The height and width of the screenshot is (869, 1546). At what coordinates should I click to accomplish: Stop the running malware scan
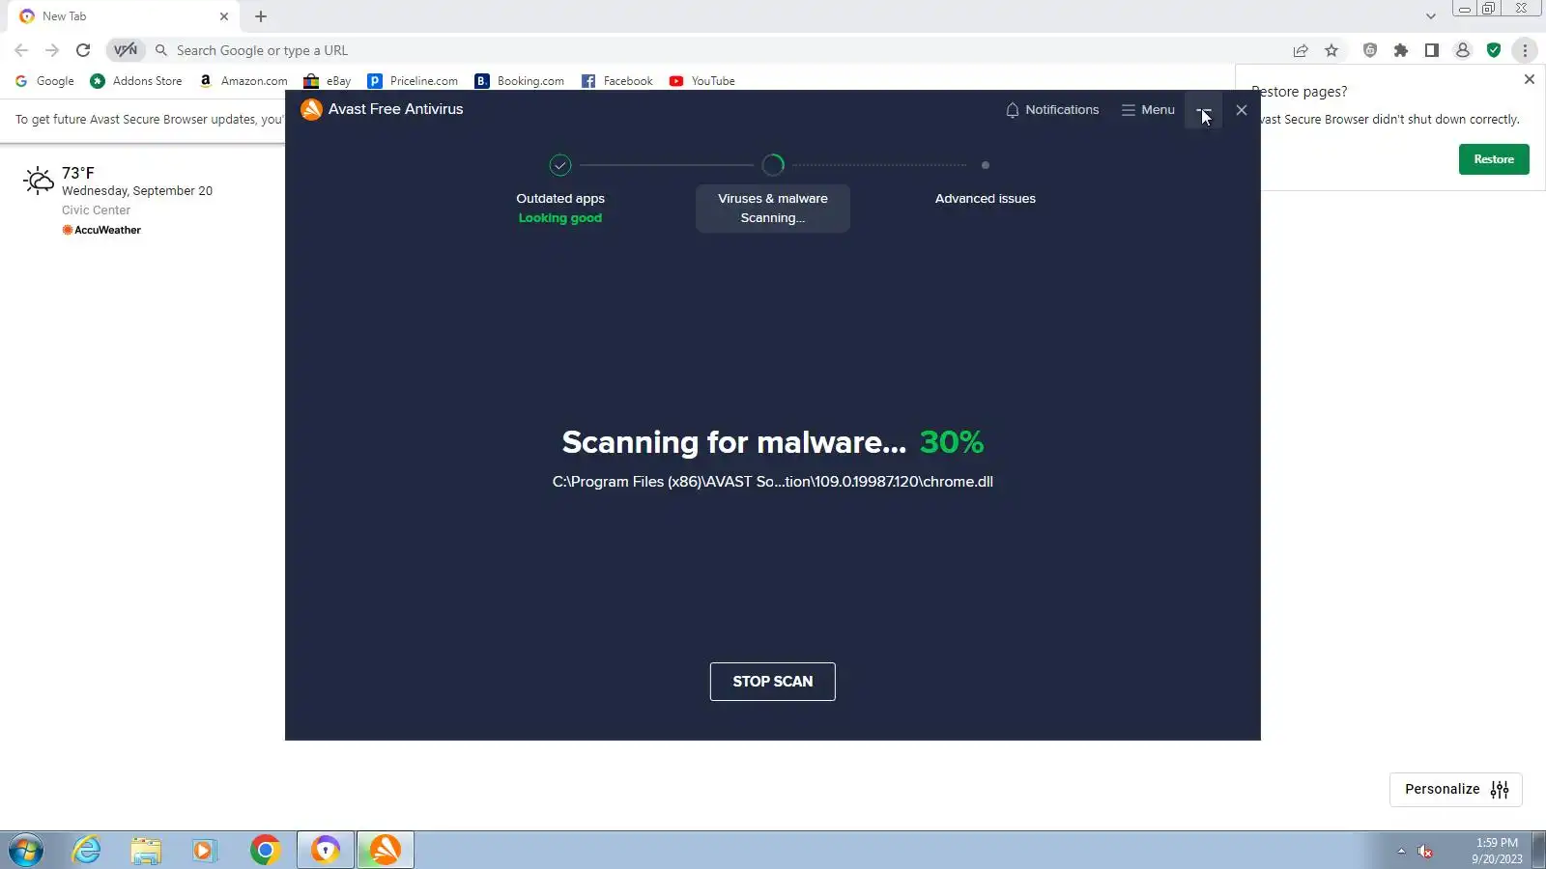pyautogui.click(x=772, y=682)
